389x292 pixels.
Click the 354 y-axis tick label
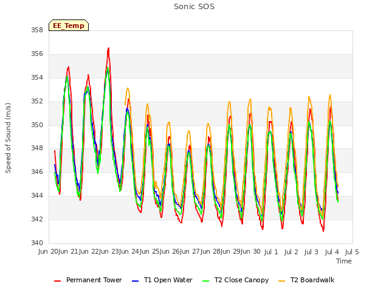point(37,78)
